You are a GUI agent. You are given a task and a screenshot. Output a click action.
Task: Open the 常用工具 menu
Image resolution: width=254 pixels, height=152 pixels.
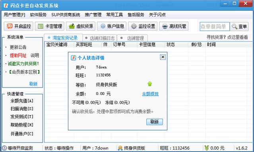pos(114,15)
